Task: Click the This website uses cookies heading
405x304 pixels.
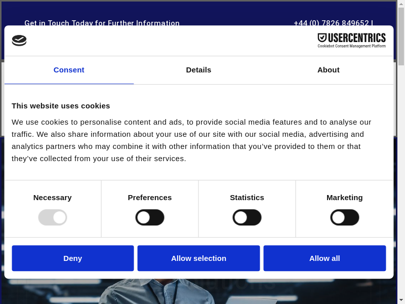Action: [x=61, y=106]
